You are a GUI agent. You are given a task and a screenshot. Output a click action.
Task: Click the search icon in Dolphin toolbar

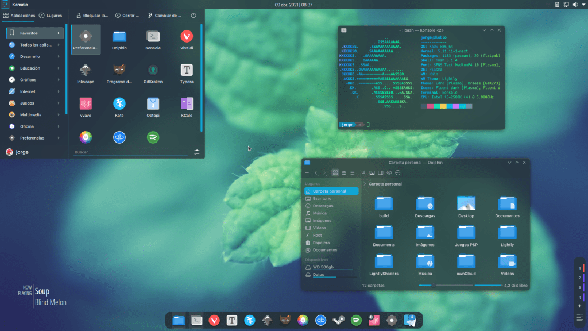click(363, 172)
